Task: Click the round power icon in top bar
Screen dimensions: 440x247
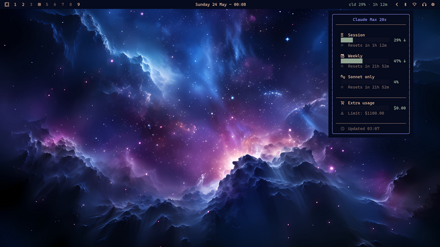Action: pyautogui.click(x=433, y=4)
